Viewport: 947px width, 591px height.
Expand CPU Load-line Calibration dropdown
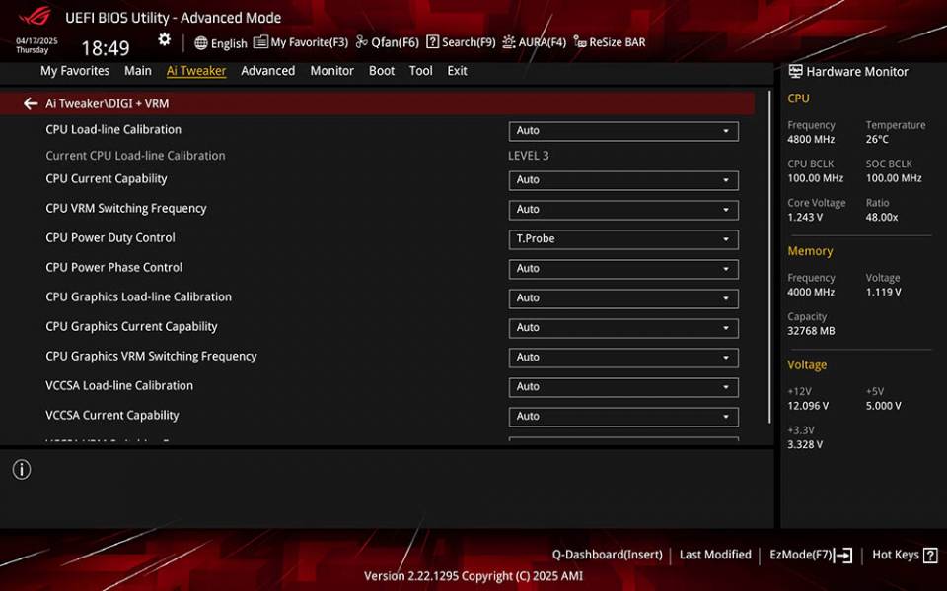click(623, 130)
